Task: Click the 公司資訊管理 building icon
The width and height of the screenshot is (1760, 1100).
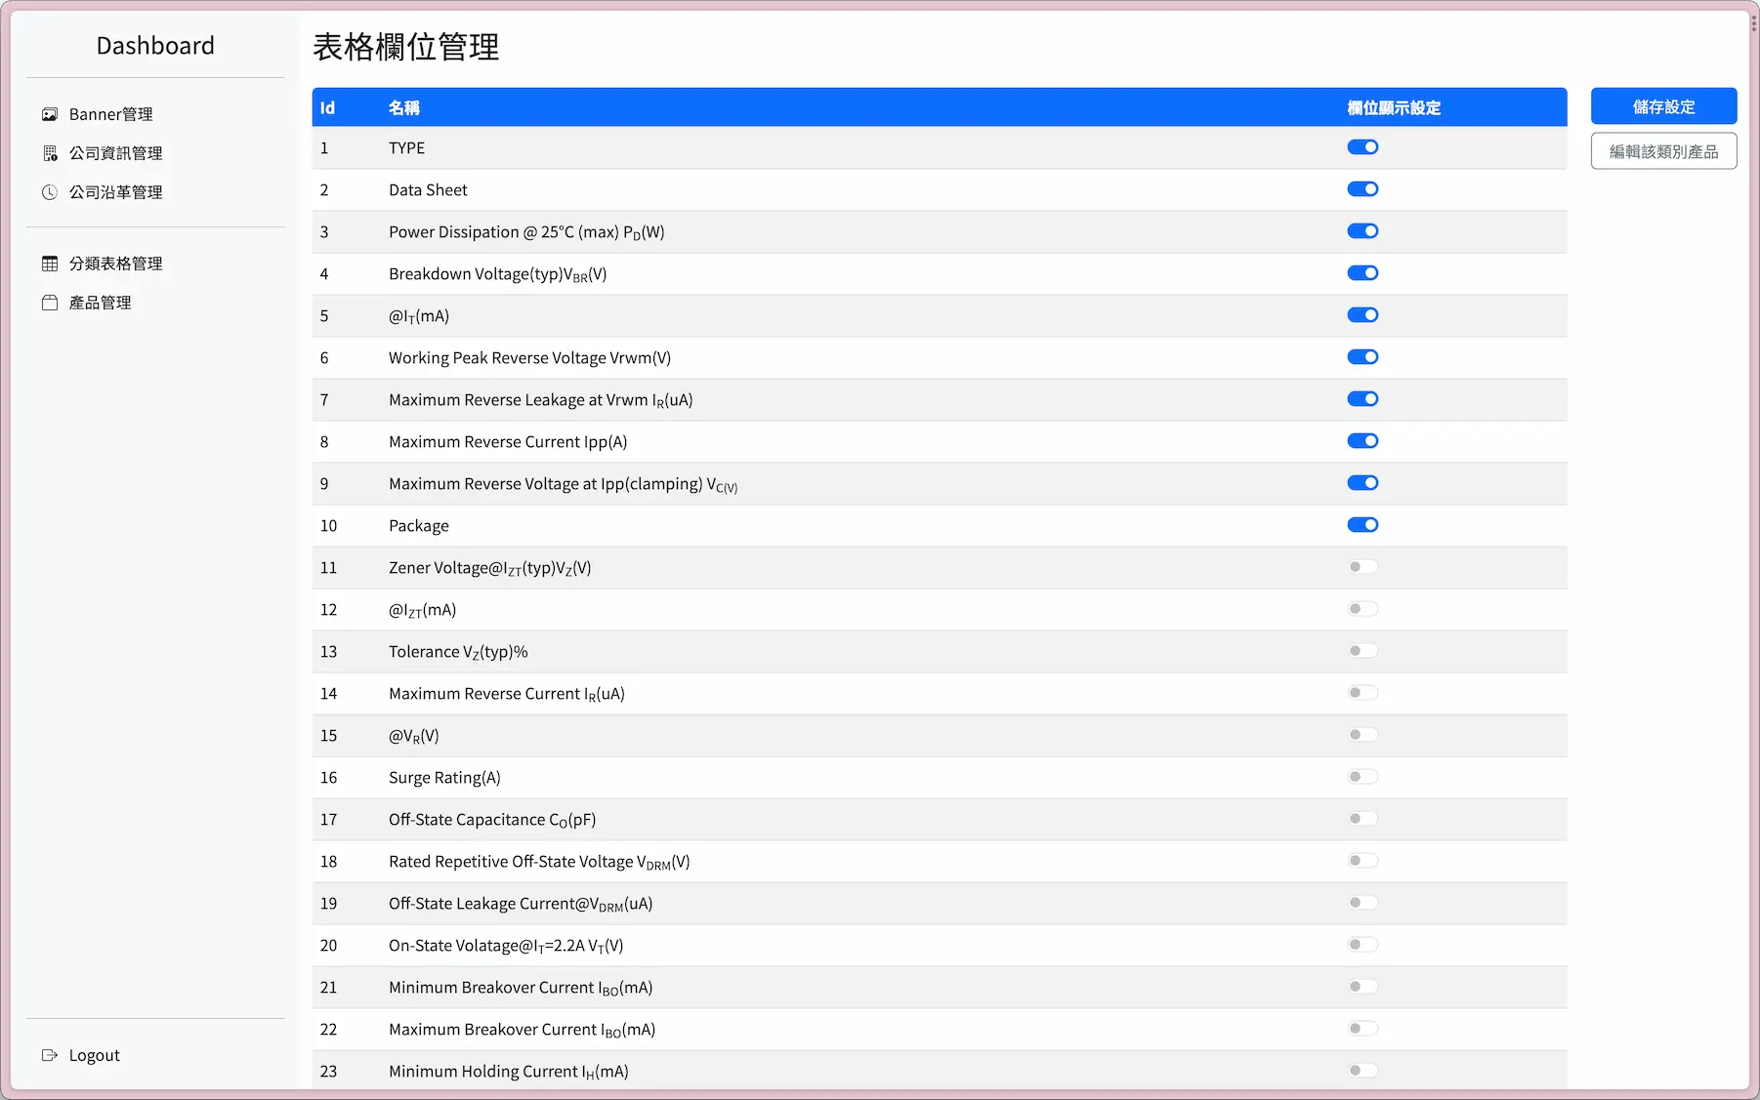Action: pyautogui.click(x=50, y=153)
